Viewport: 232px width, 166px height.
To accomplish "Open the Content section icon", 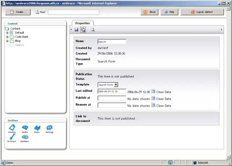I will coord(12,128).
